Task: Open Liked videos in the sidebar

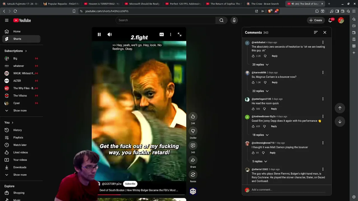Action: coord(21,152)
